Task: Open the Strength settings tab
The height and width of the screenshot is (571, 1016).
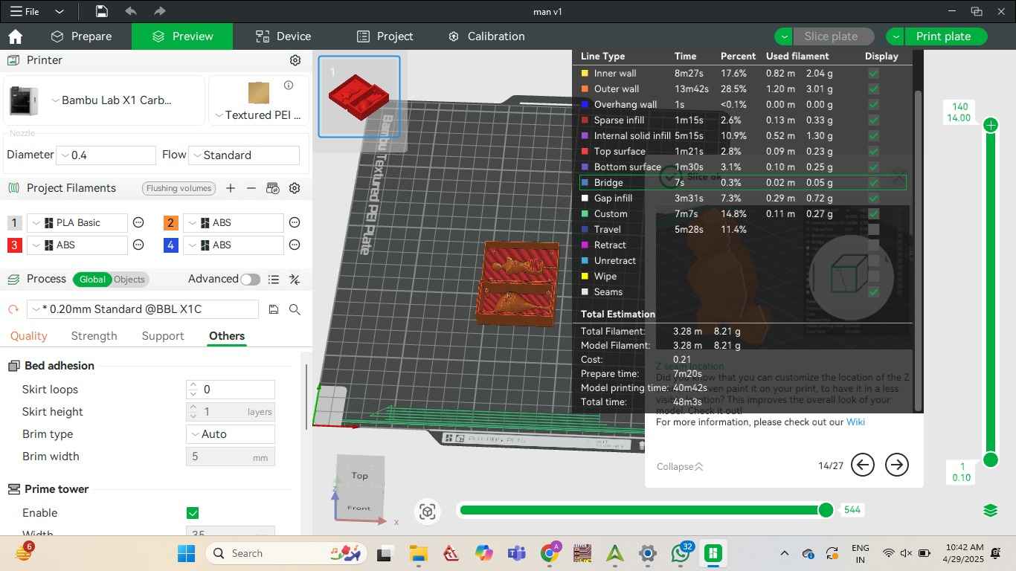Action: coord(94,336)
